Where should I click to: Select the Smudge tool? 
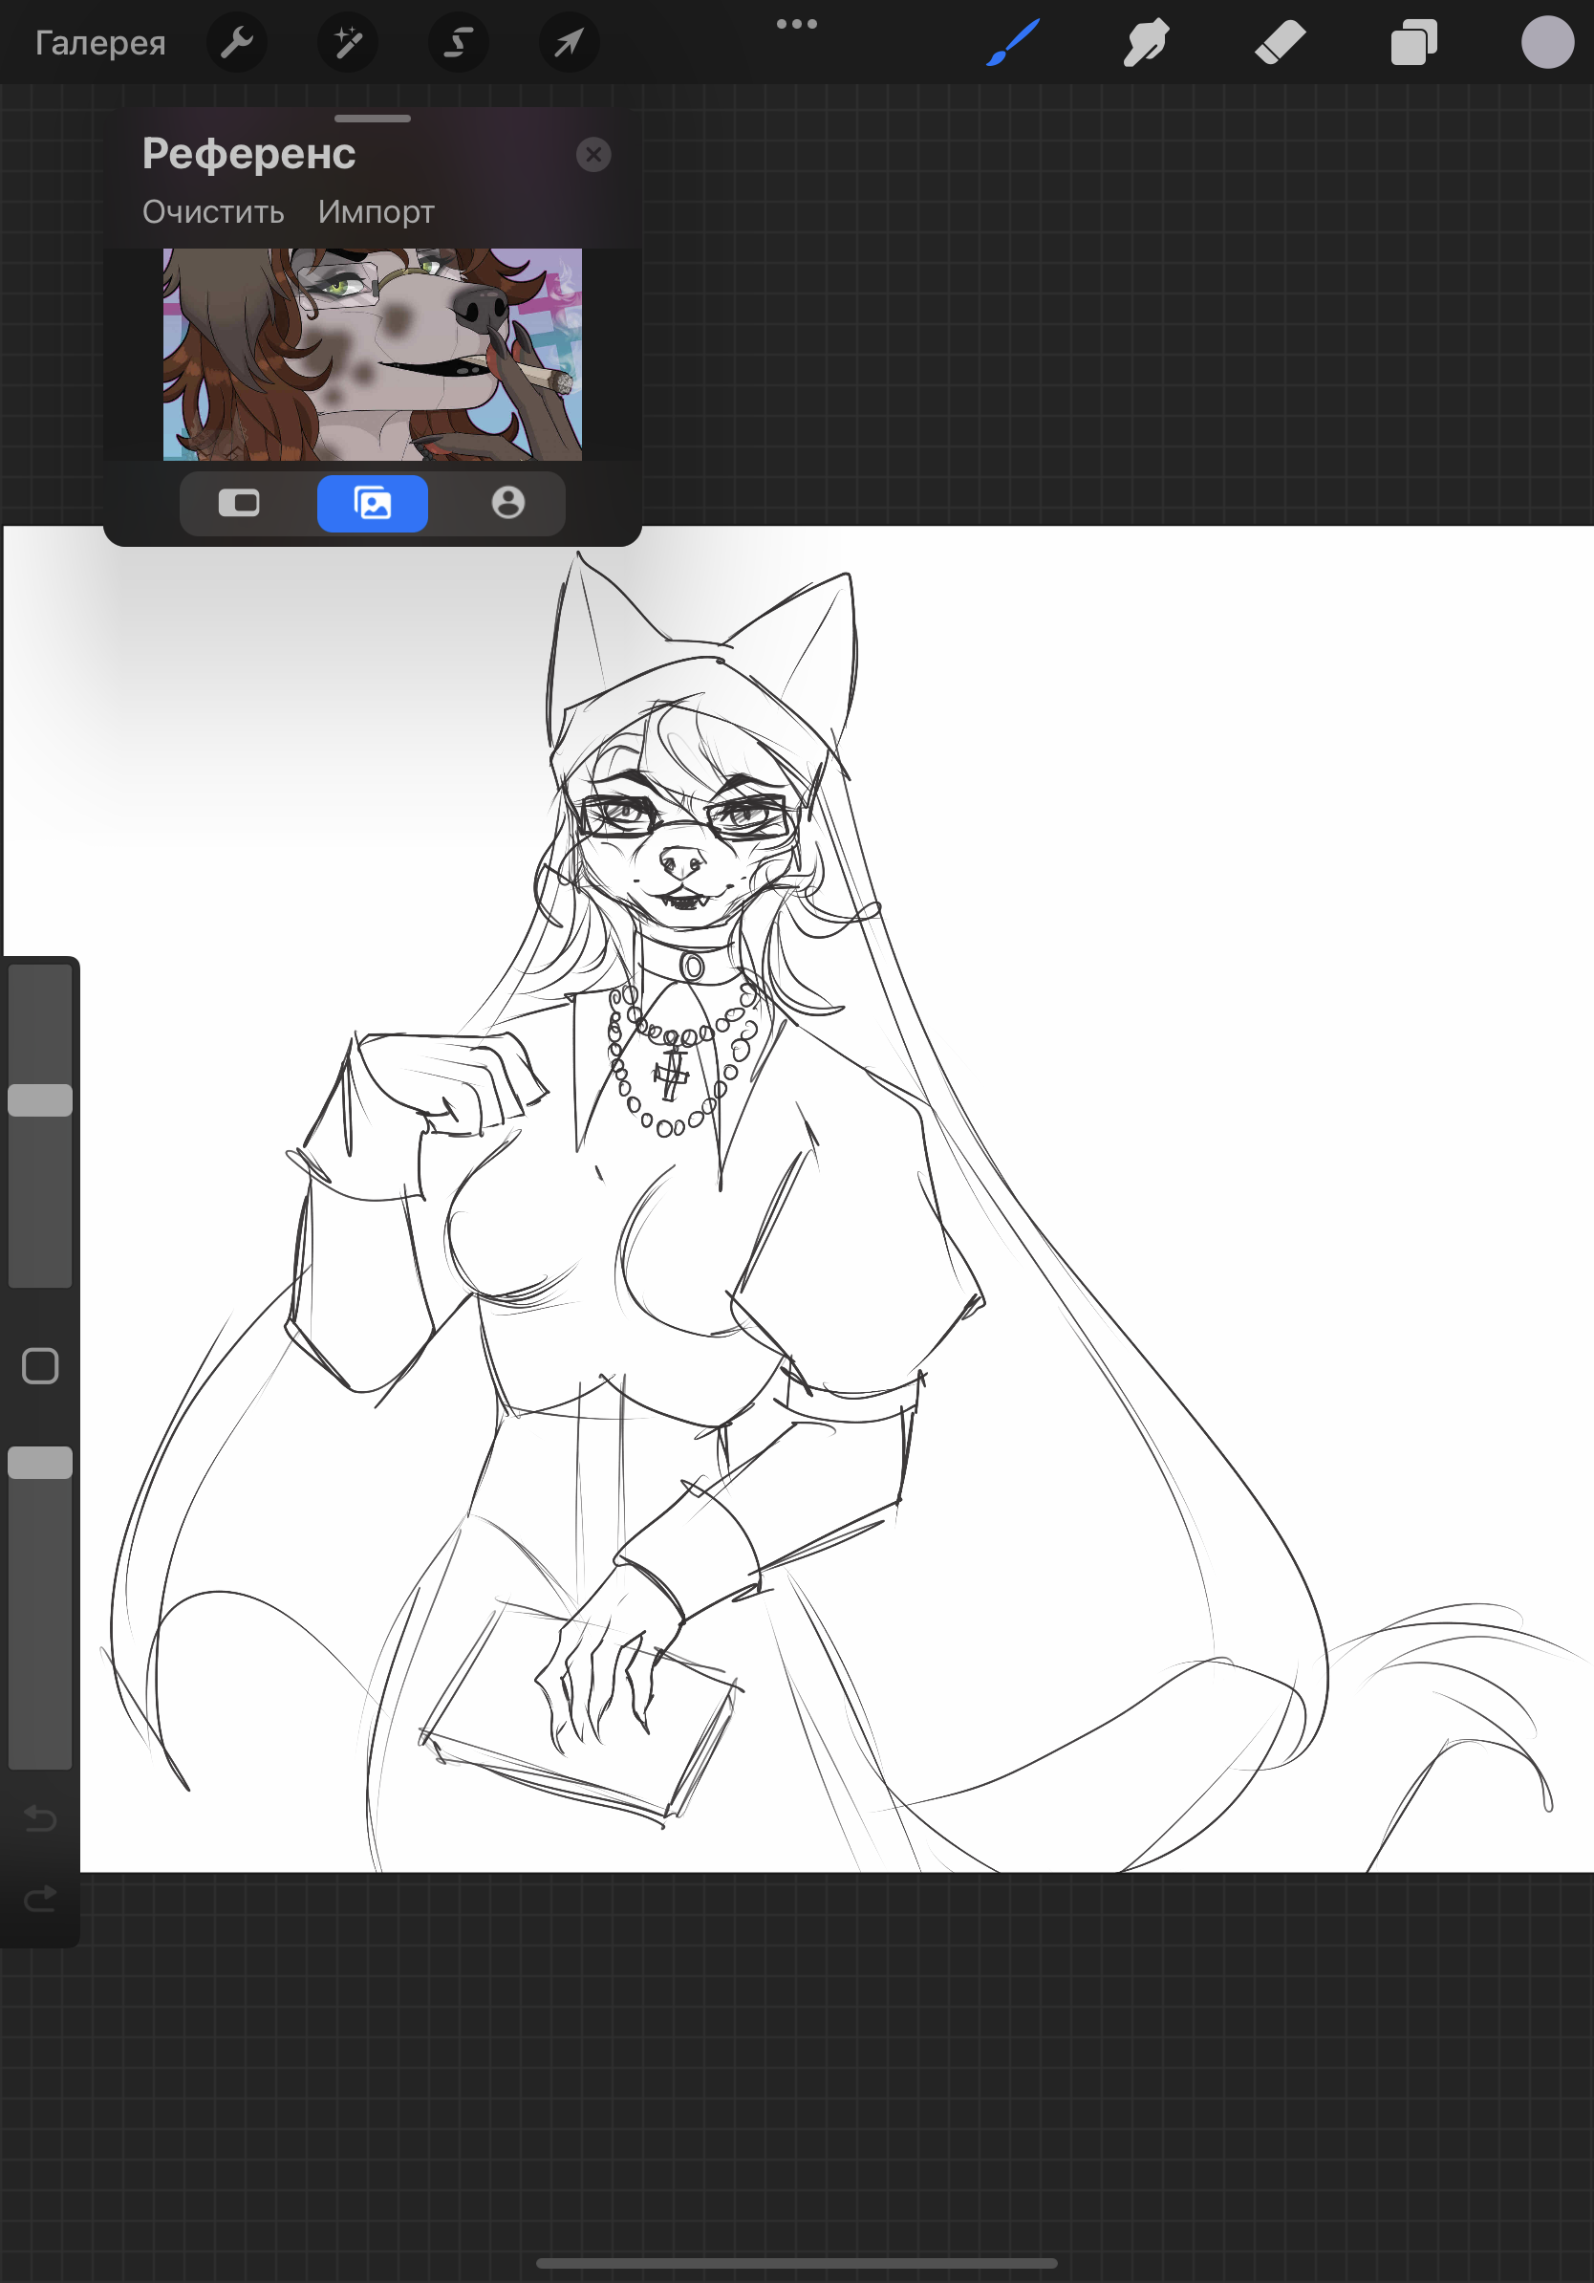[x=1147, y=43]
